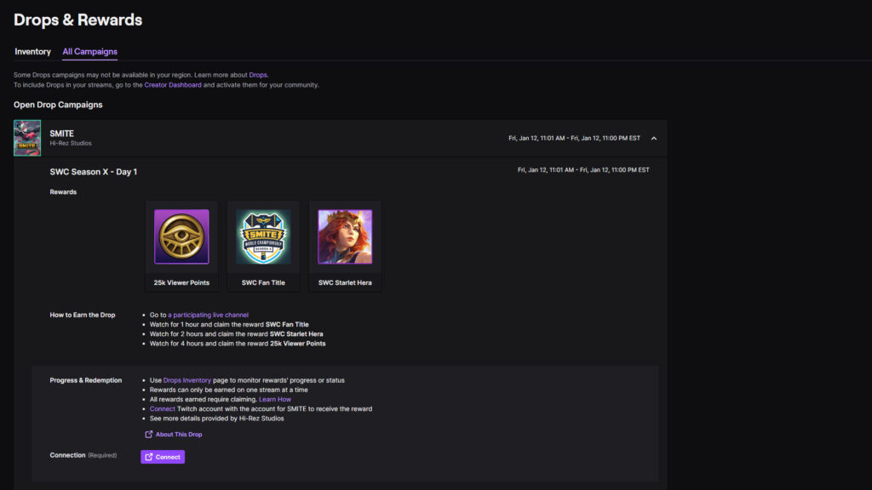Click the chevron beside the campaign dates
872x490 pixels.
click(654, 138)
